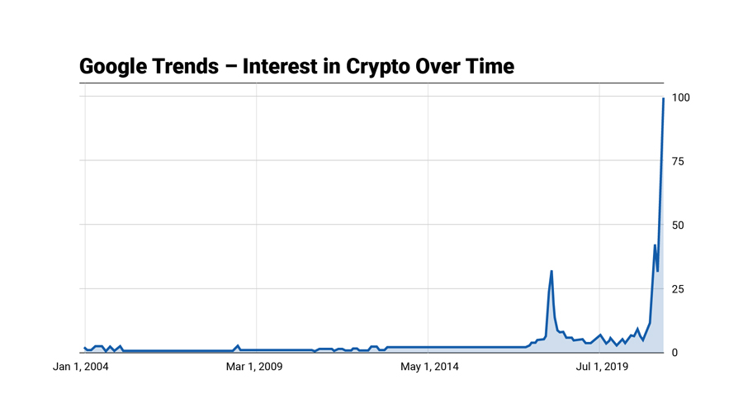
Task: Click the Mar 1, 2009 axis label
Action: [254, 367]
